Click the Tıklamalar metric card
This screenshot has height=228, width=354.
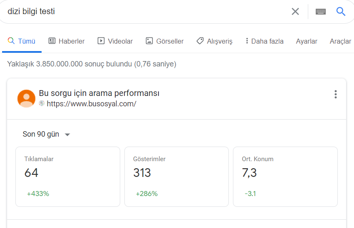point(68,177)
